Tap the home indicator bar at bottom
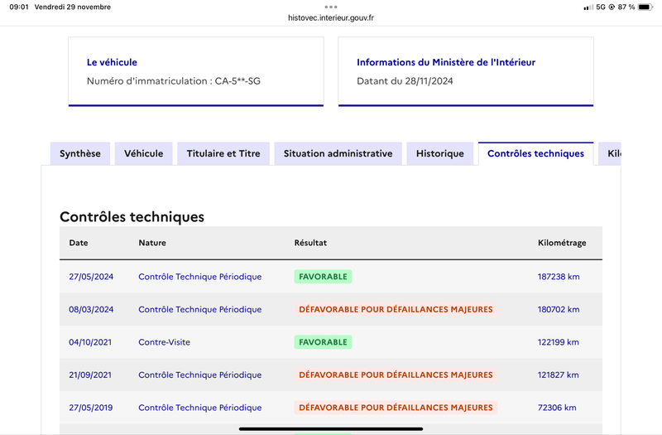 [x=331, y=429]
